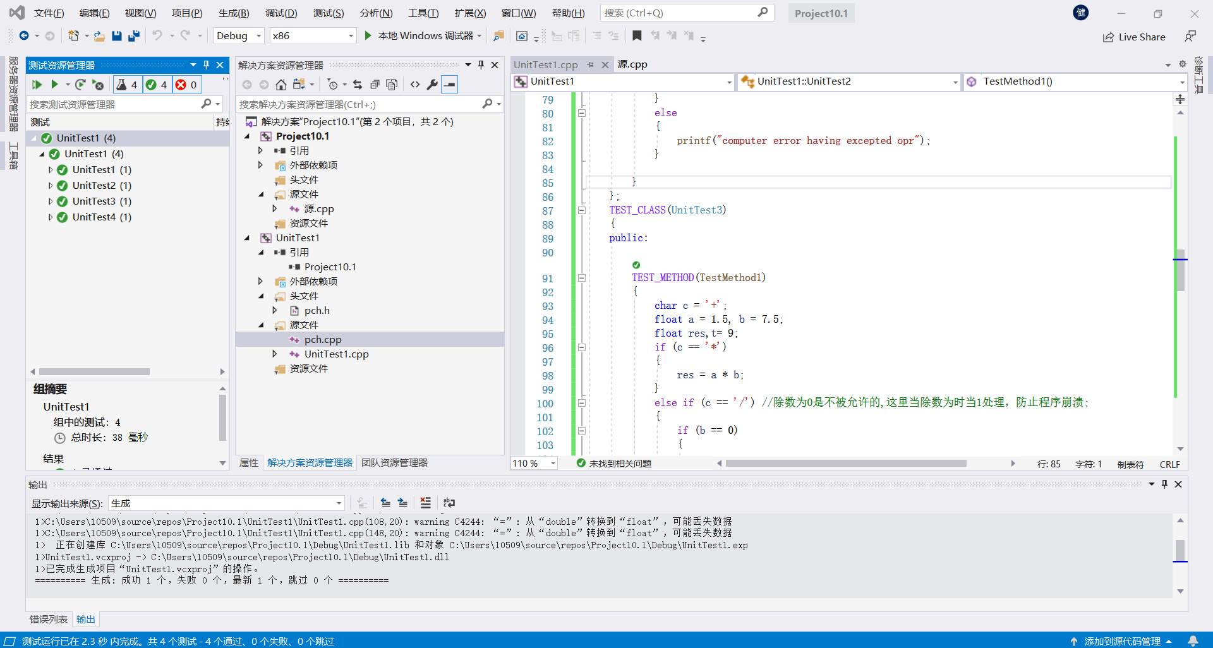
Task: Open the 110 % zoom level dropdown
Action: click(x=534, y=464)
